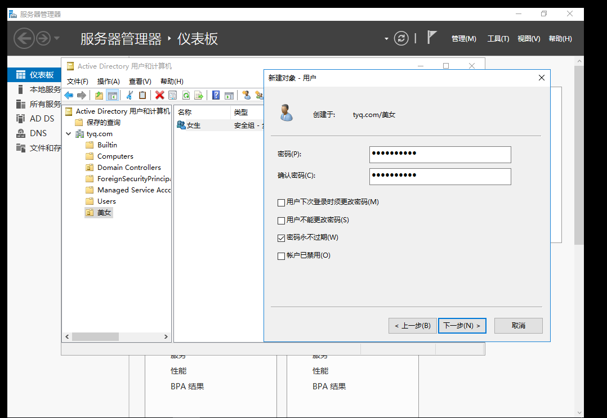Check 用户不能更改密码 checkbox

click(x=282, y=221)
